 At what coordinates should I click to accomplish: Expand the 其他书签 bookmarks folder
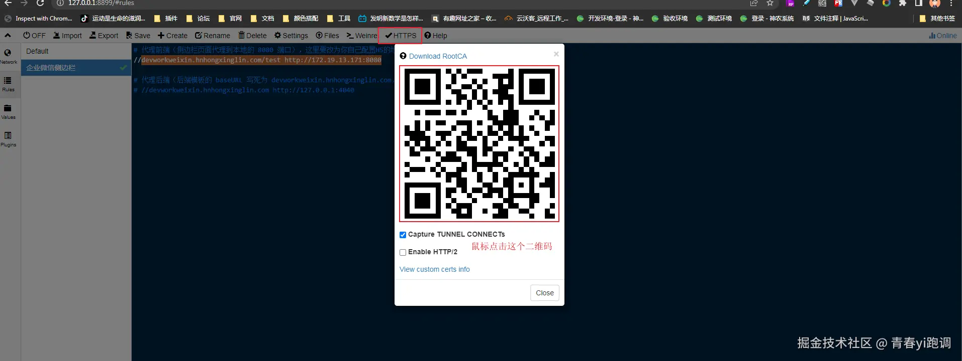(937, 19)
